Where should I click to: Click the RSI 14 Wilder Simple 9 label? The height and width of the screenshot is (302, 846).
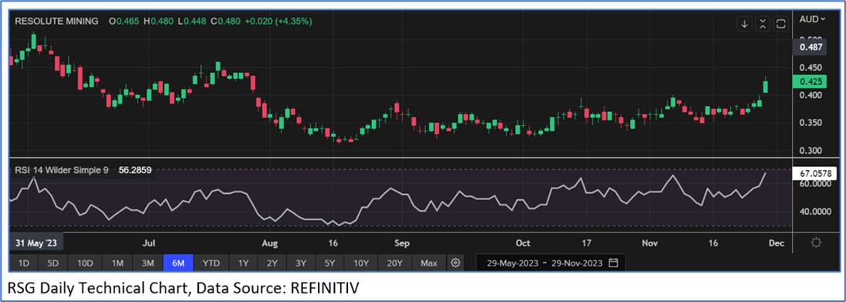click(x=62, y=171)
